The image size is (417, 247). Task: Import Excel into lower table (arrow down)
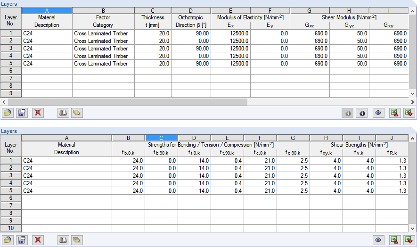click(x=409, y=240)
